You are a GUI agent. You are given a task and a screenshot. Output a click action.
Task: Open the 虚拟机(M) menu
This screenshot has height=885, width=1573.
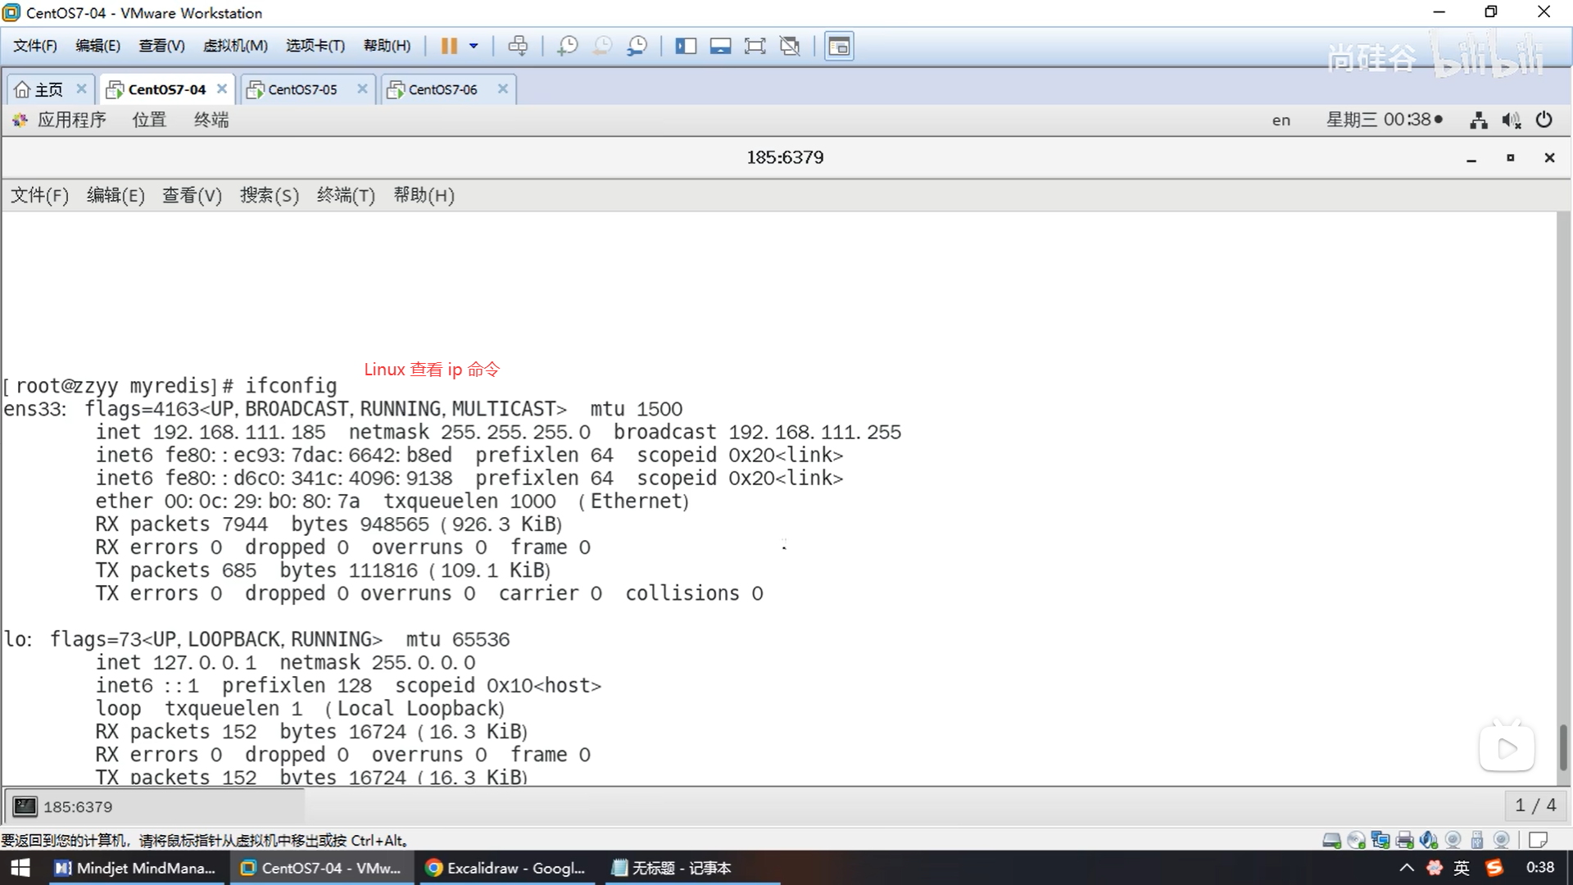(x=235, y=46)
